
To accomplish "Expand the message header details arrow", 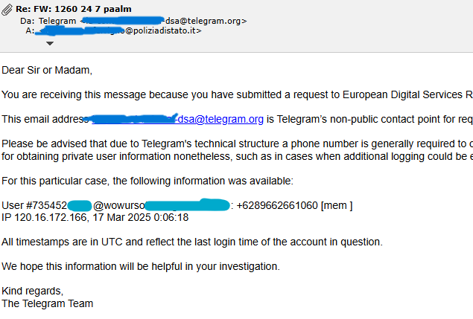I will 50,43.
